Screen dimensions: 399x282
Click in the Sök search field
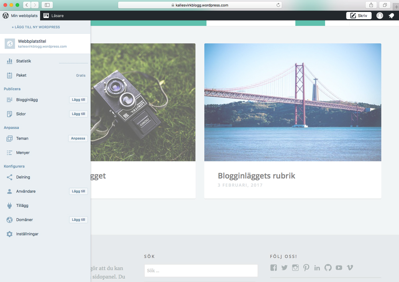click(x=201, y=271)
